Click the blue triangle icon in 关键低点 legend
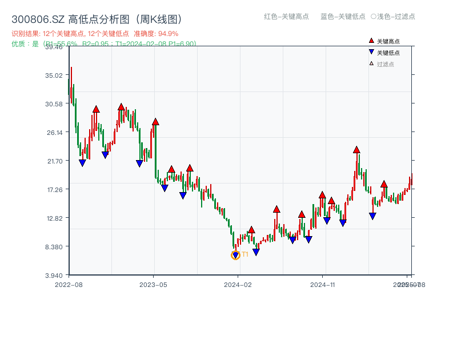The height and width of the screenshot is (343, 457). [x=371, y=52]
